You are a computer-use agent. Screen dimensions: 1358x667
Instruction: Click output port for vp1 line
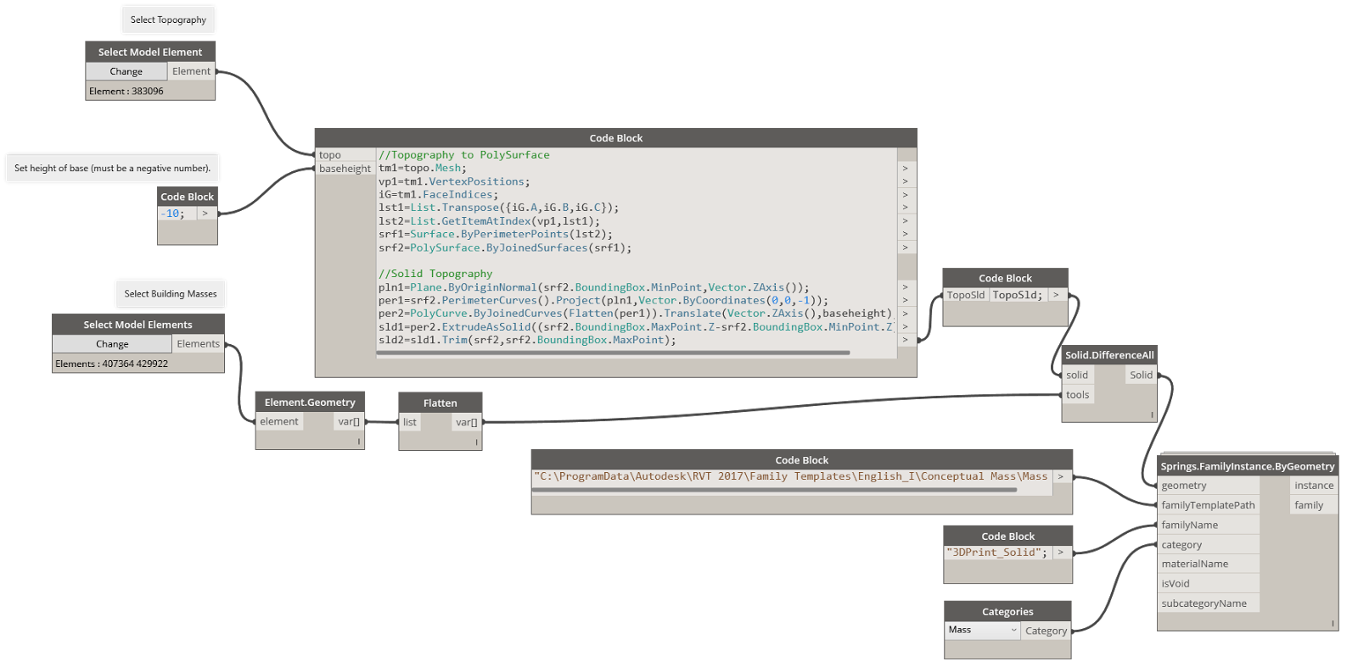click(x=906, y=181)
